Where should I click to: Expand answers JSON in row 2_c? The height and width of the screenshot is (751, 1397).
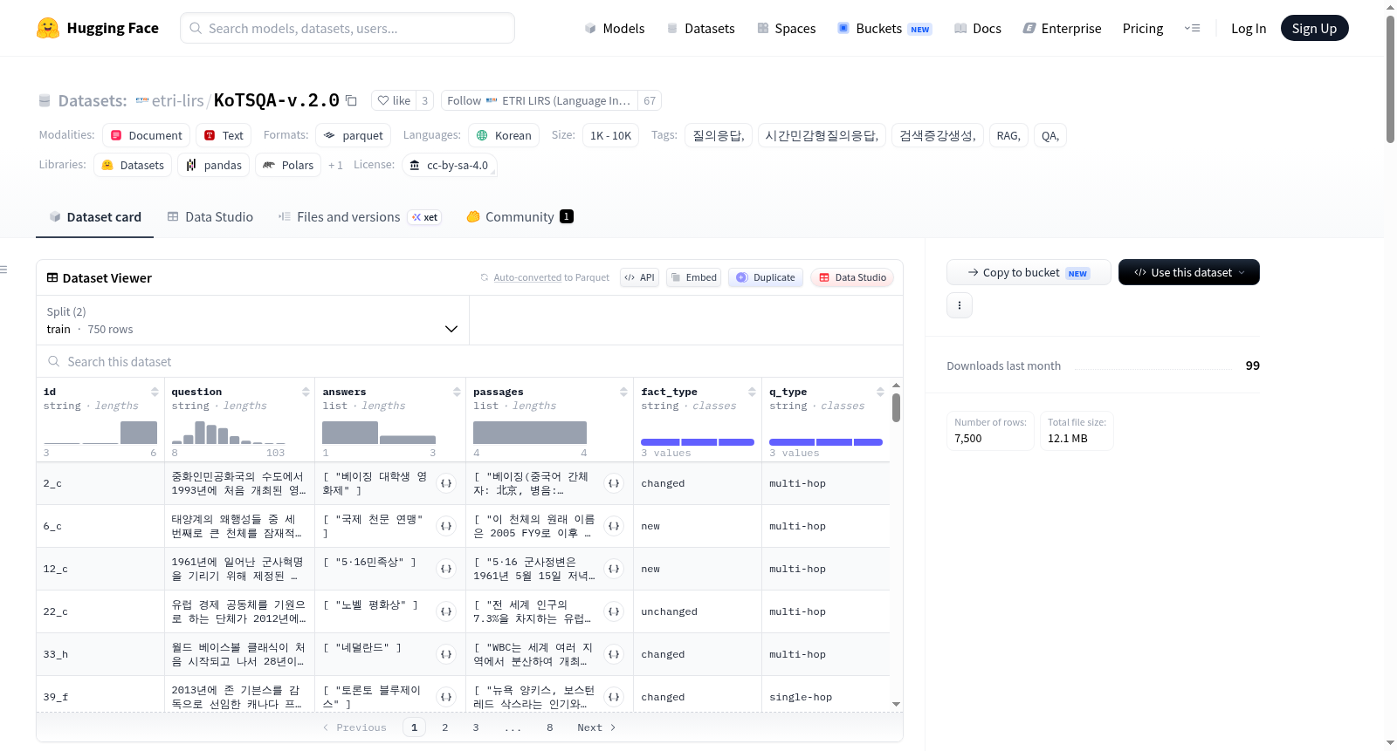click(x=446, y=483)
